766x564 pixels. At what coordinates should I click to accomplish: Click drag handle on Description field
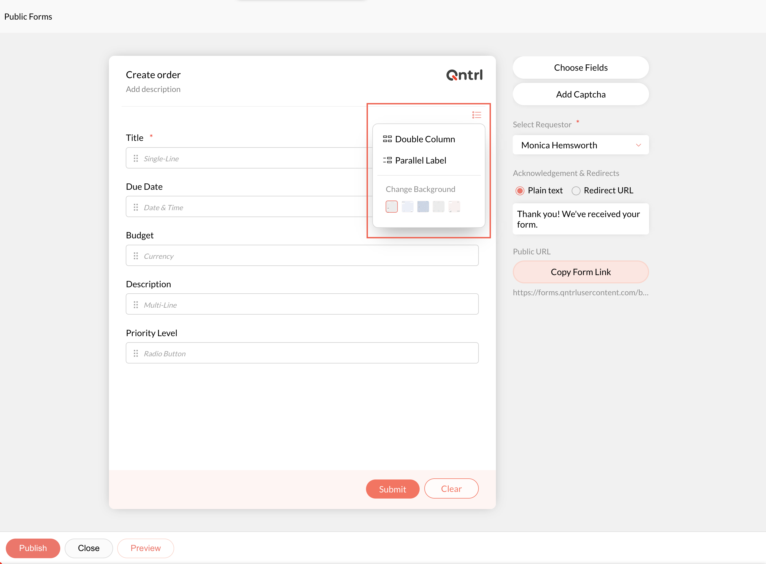coord(136,305)
